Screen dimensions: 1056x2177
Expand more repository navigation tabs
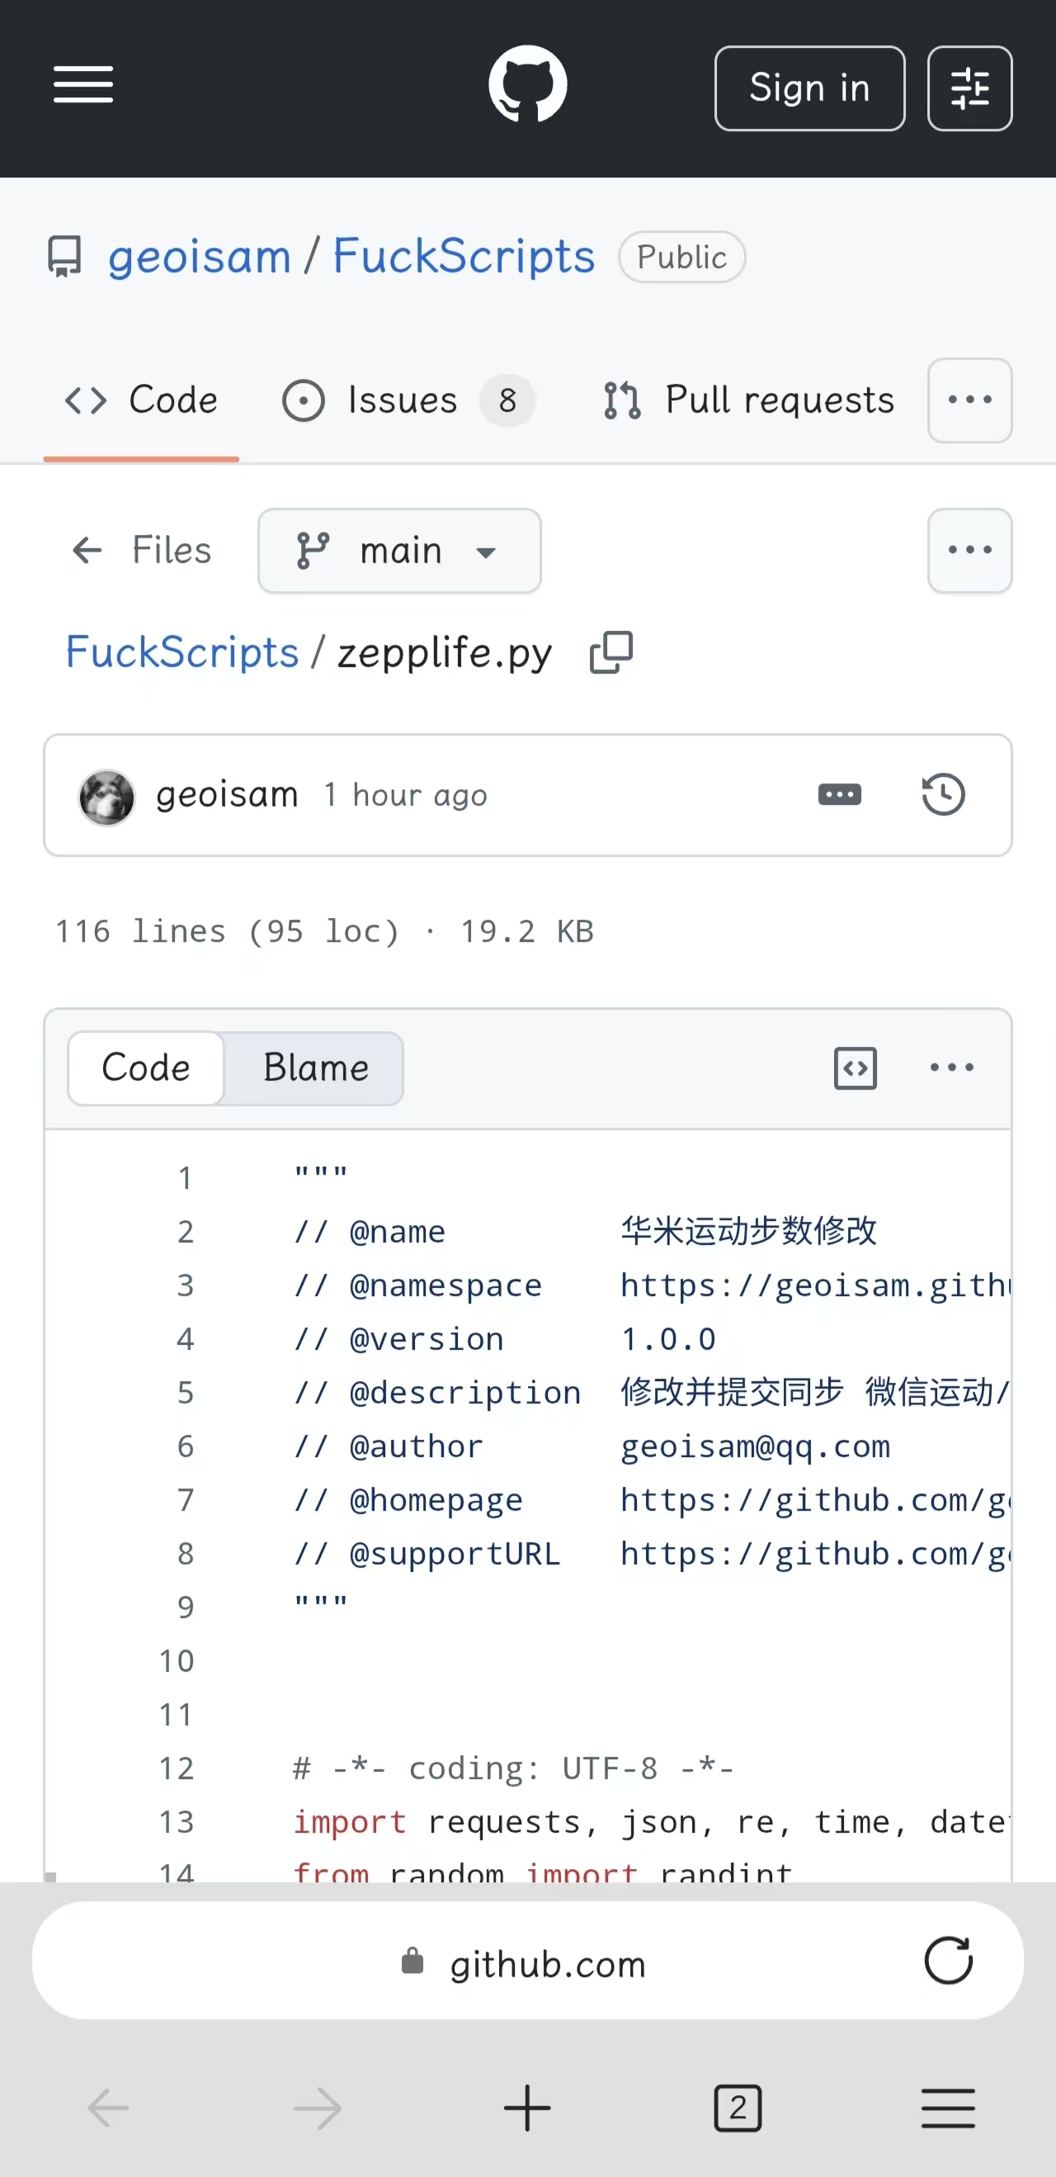pos(969,400)
